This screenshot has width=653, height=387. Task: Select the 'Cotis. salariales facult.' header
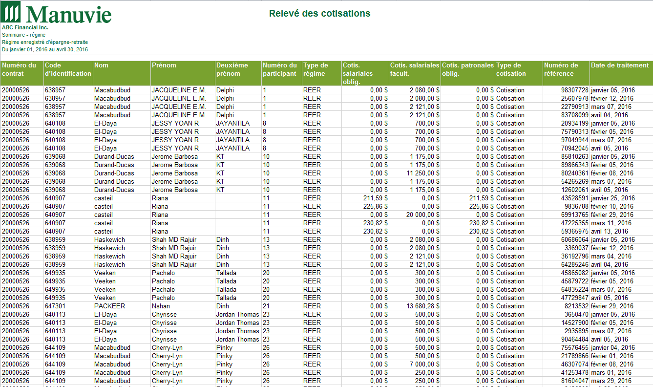click(x=414, y=69)
